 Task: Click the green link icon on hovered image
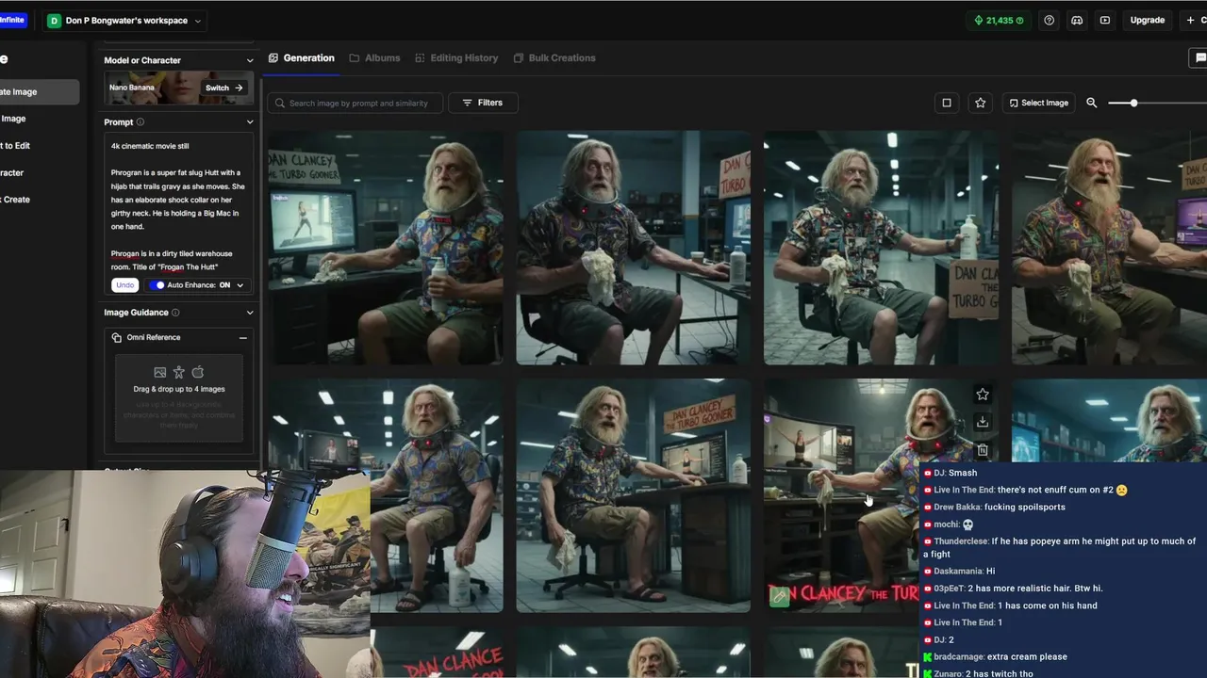point(779,596)
